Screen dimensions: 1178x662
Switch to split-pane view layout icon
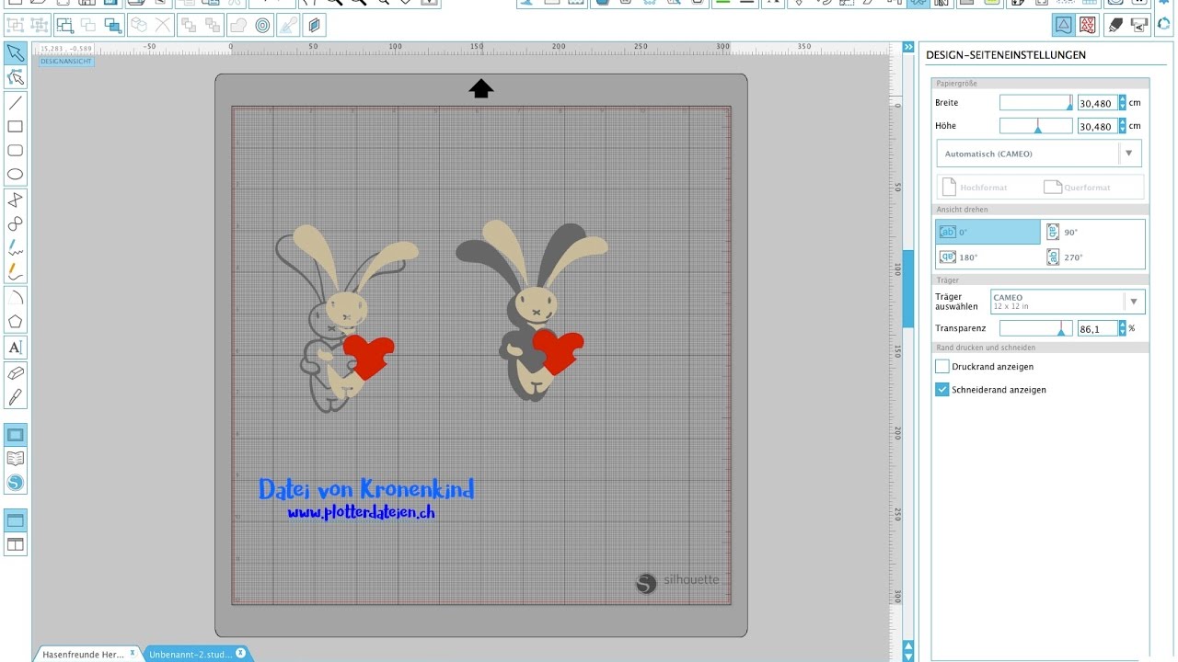pyautogui.click(x=16, y=544)
